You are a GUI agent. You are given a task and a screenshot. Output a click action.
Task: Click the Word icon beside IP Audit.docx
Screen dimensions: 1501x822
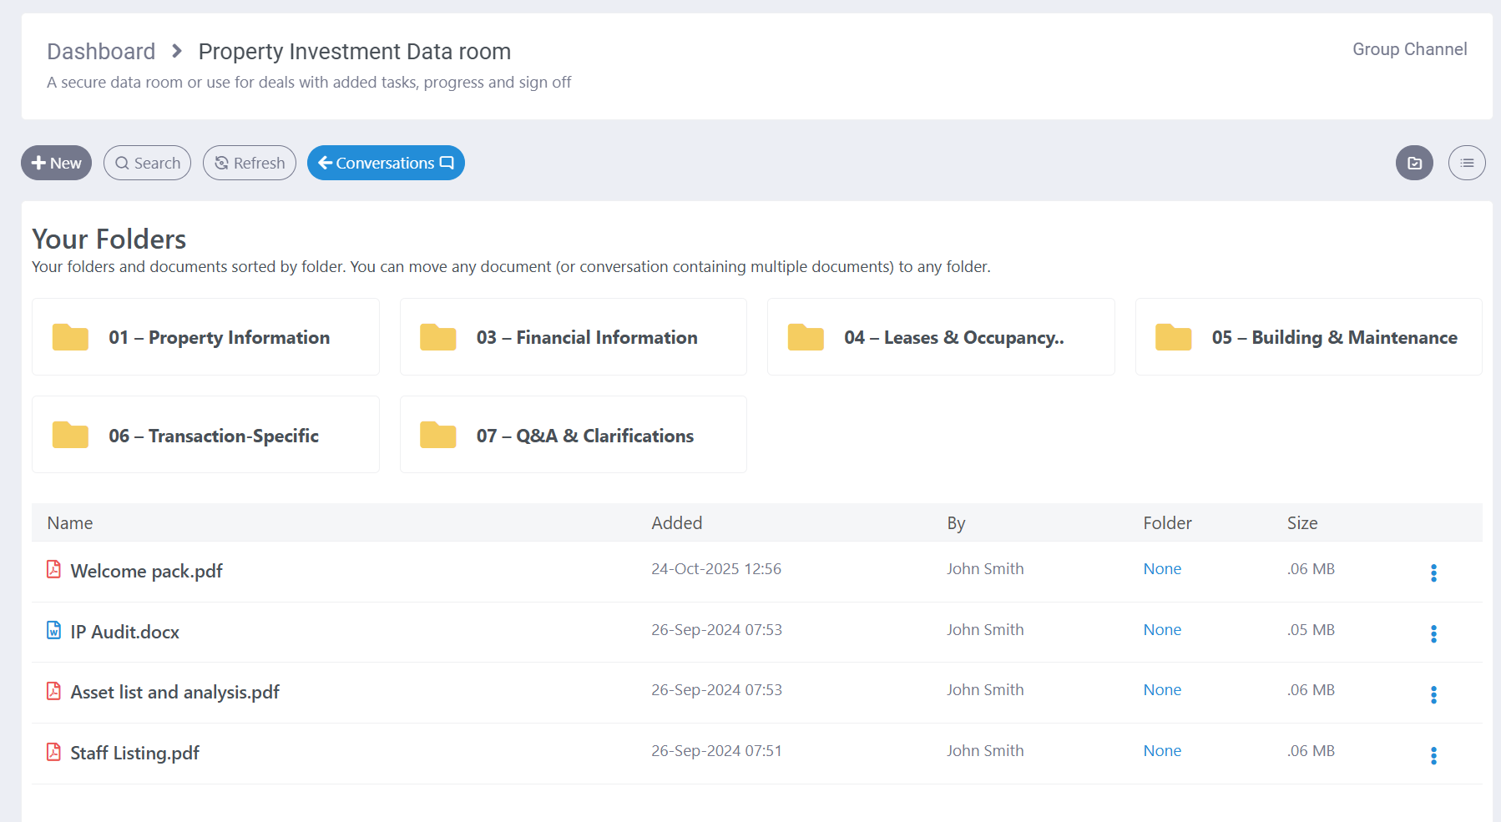(53, 631)
